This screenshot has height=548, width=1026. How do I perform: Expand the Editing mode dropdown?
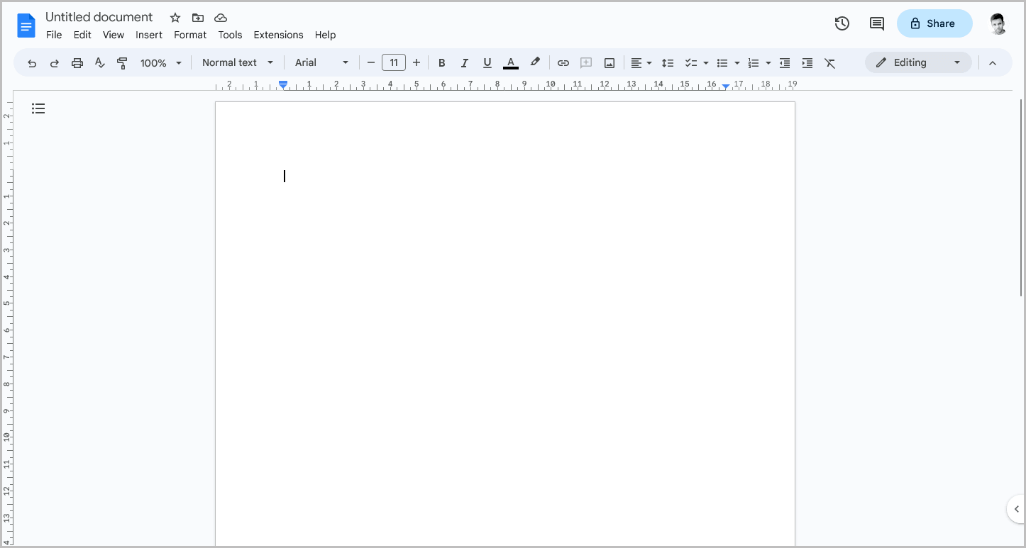pos(957,62)
